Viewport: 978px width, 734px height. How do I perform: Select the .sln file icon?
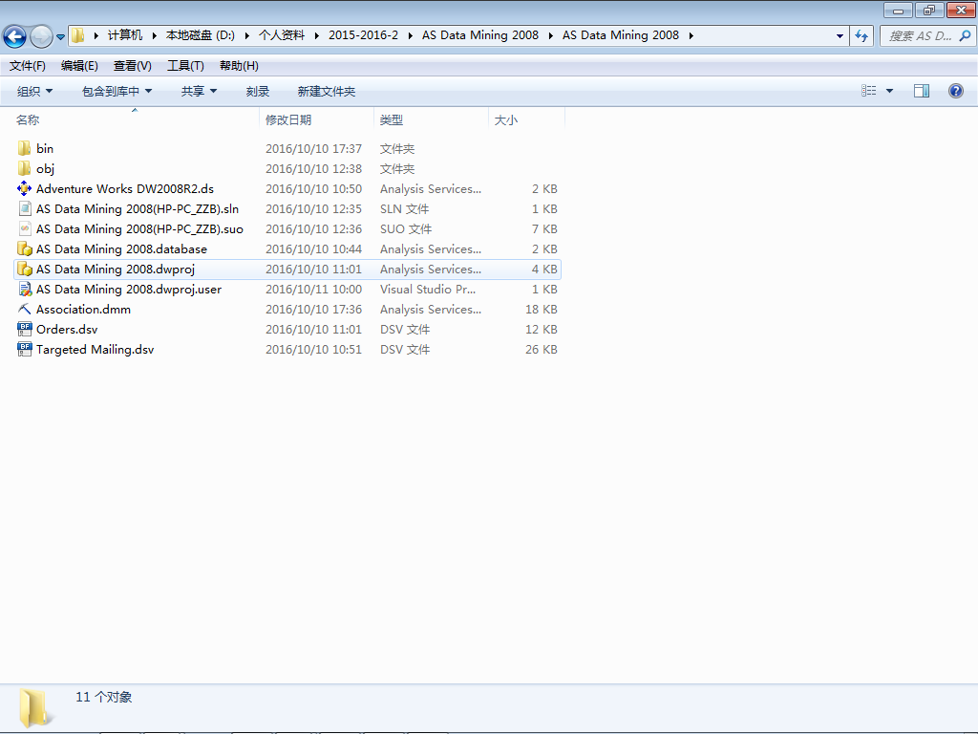[x=24, y=208]
